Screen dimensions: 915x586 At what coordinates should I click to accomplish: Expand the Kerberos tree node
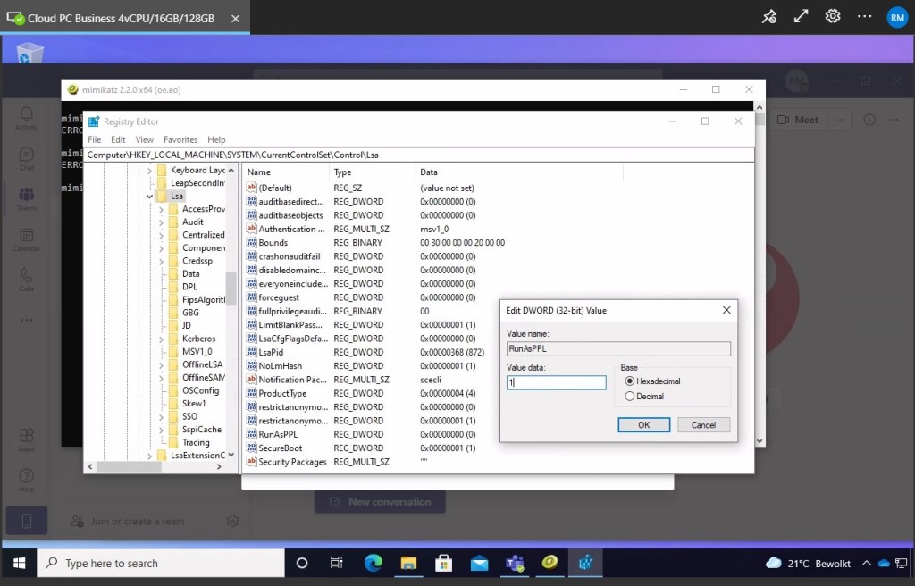point(161,339)
